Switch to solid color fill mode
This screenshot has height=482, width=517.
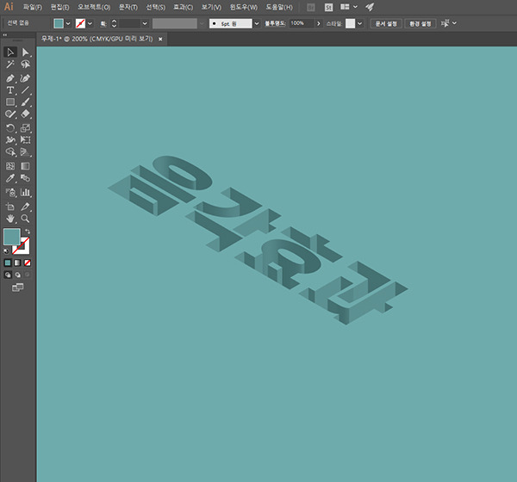tap(8, 263)
